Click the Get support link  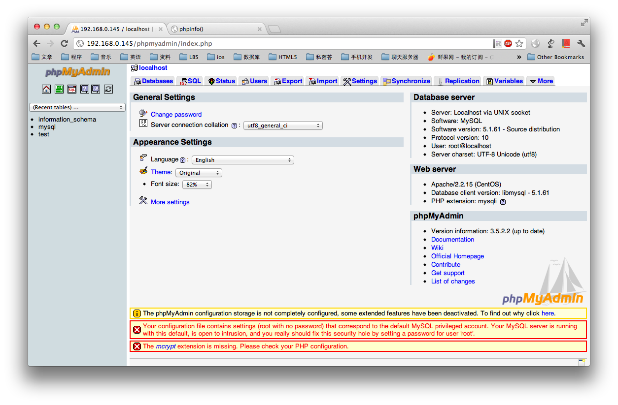tap(447, 273)
